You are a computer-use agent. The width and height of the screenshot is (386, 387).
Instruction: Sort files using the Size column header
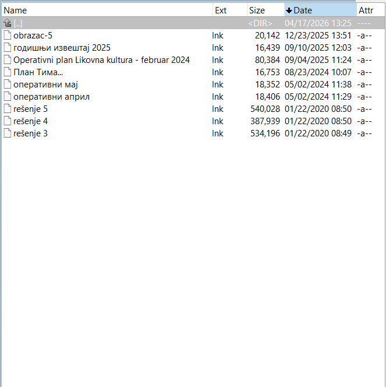coord(257,10)
